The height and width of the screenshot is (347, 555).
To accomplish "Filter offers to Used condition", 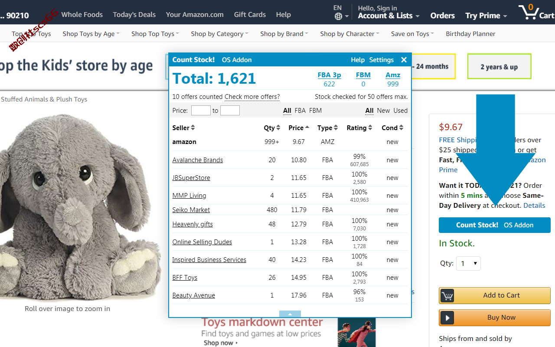I will tap(401, 111).
